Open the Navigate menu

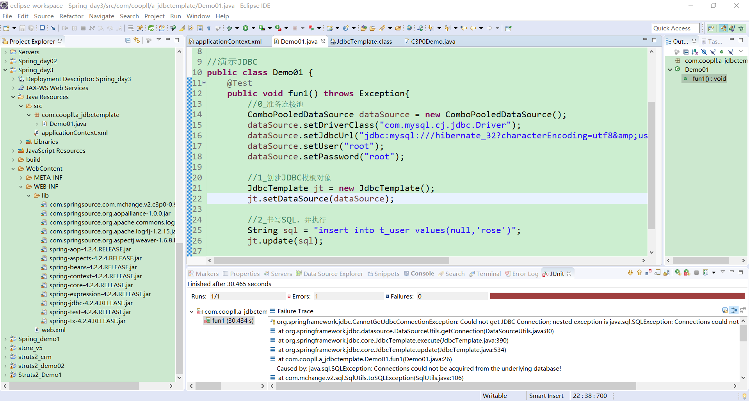point(101,16)
